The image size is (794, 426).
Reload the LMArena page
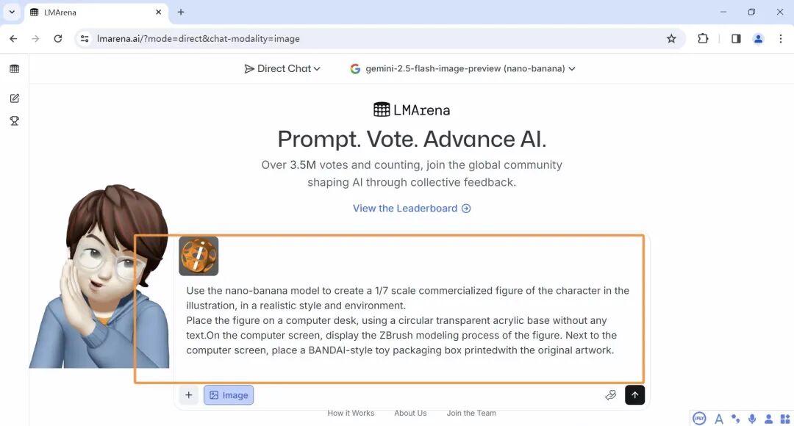pyautogui.click(x=58, y=39)
